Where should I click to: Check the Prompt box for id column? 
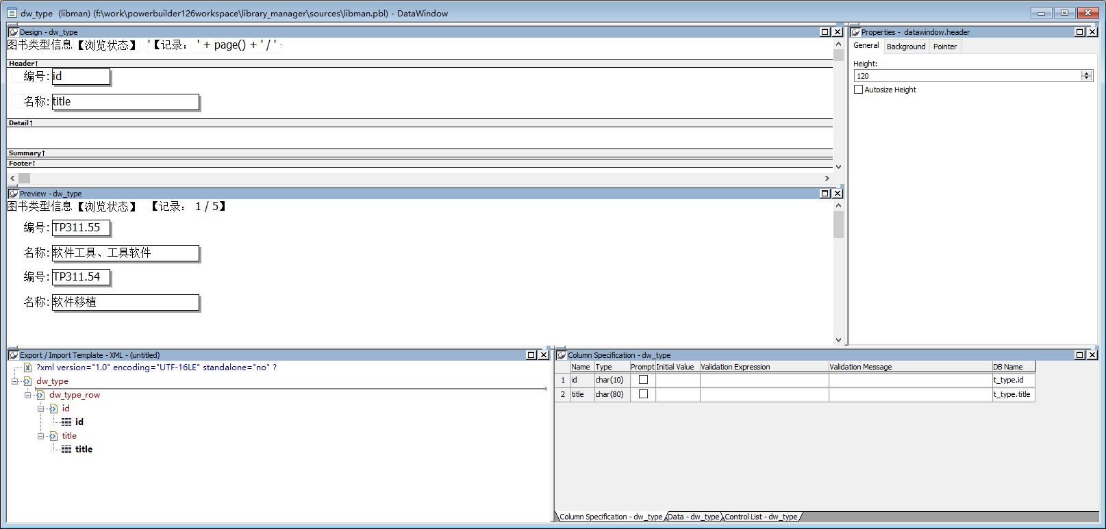click(x=643, y=380)
